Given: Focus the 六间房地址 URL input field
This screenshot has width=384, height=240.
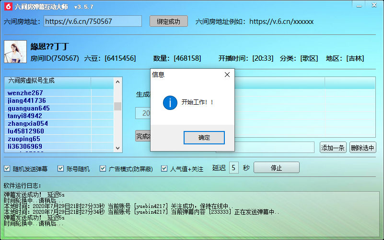Looking at the screenshot, I should [93, 21].
